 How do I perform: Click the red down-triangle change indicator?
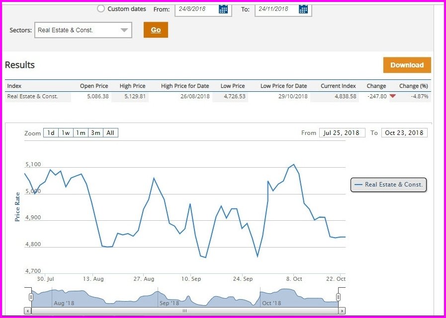(x=393, y=97)
